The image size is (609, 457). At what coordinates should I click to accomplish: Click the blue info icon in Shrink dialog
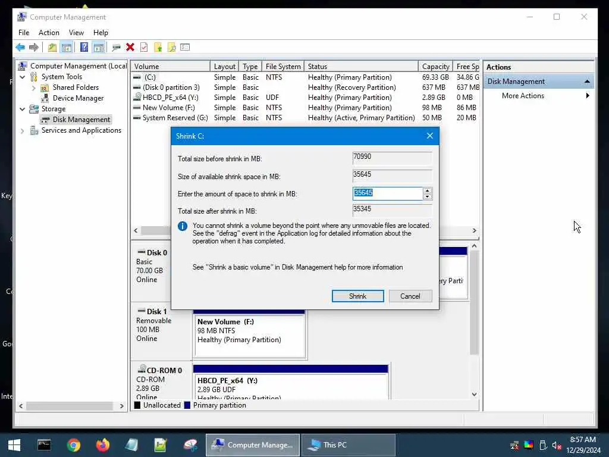[x=182, y=226]
